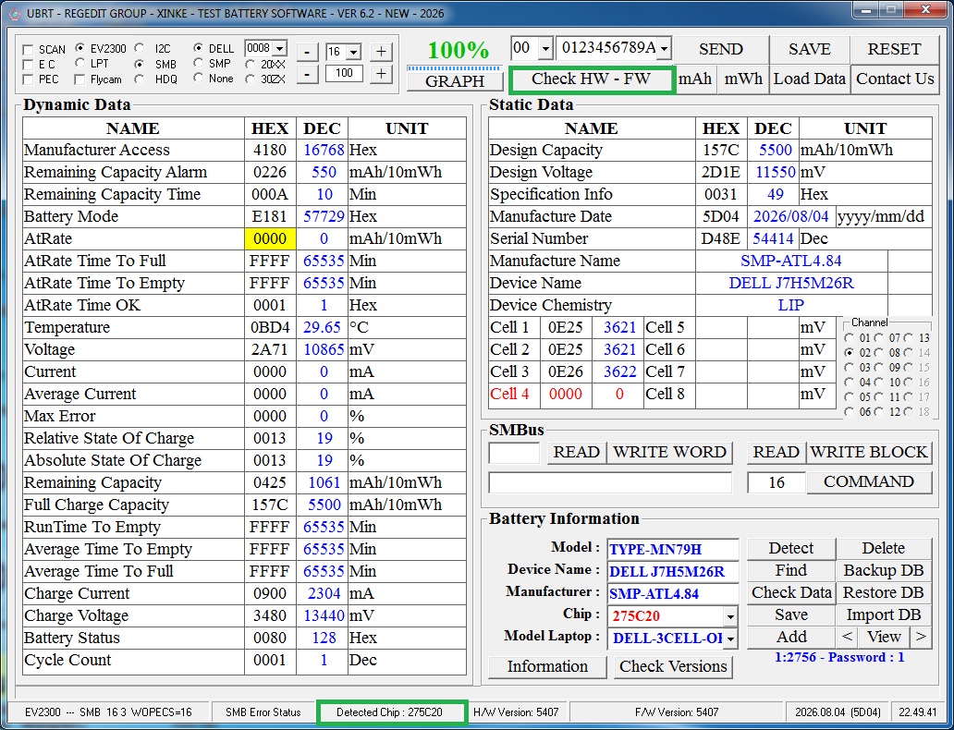Select the 20XX chip option

coord(251,64)
